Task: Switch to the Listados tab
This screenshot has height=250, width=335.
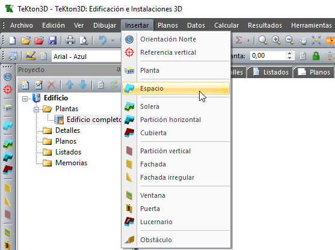Action: click(271, 72)
